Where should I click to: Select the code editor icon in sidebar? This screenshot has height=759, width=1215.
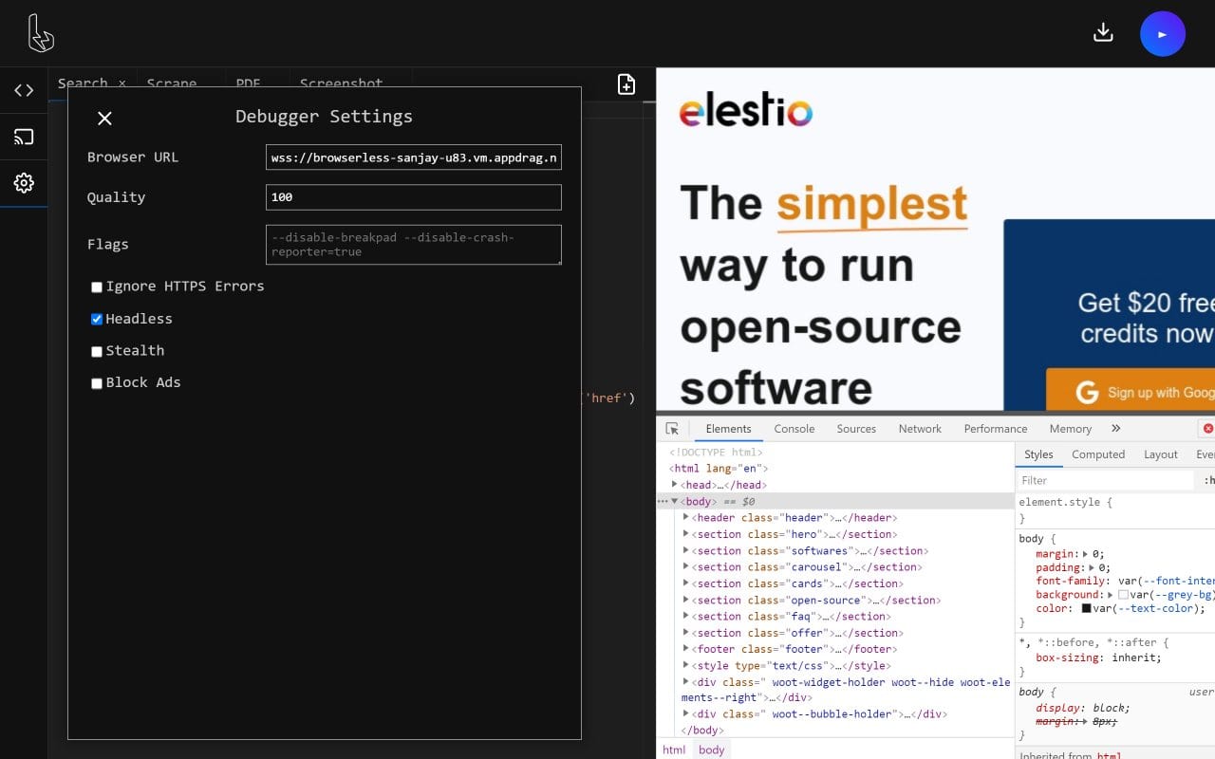[x=24, y=90]
